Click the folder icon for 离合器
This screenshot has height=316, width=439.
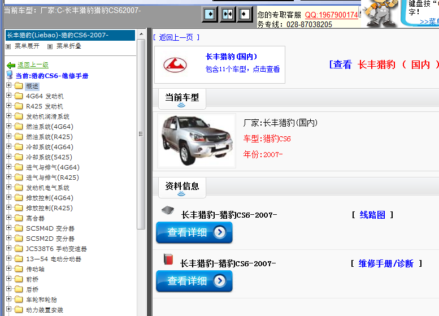click(19, 218)
